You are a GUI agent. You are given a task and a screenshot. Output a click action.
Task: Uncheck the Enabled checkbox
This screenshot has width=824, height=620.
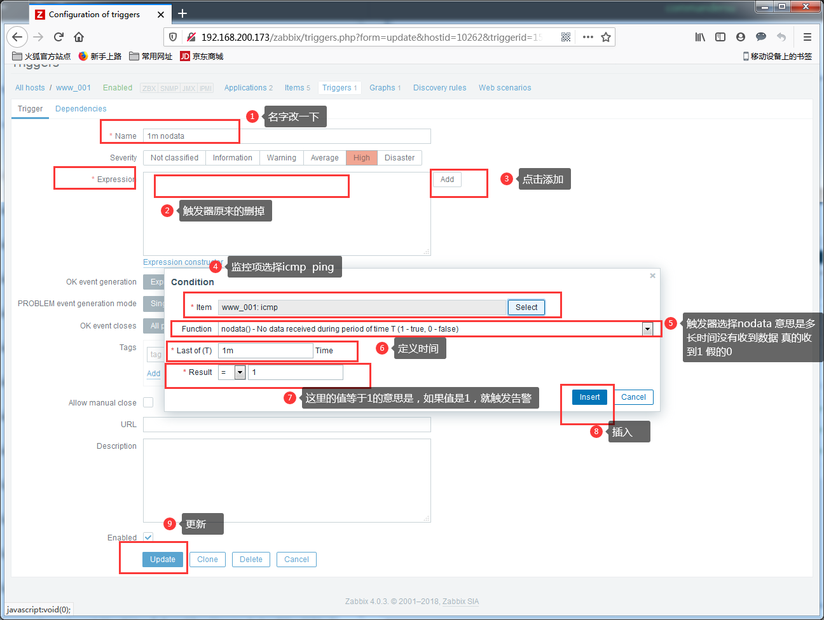coord(148,537)
